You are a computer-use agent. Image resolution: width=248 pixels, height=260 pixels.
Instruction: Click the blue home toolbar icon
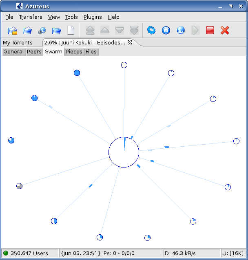(166, 30)
